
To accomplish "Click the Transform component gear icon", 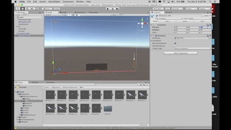I will pos(210,25).
